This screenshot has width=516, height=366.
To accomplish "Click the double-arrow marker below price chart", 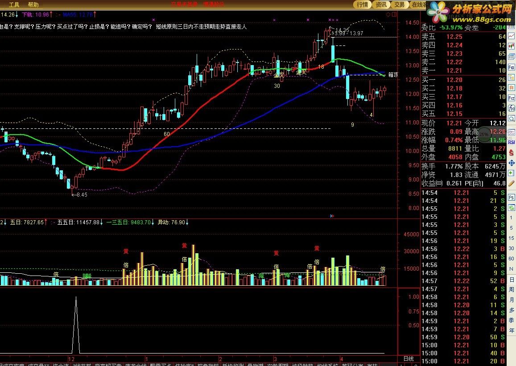I will [x=332, y=216].
